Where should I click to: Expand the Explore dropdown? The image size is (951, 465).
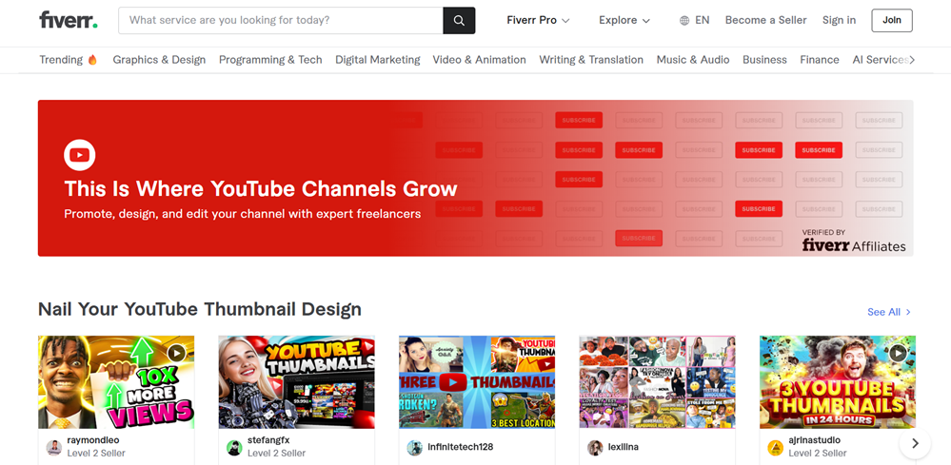click(x=624, y=21)
